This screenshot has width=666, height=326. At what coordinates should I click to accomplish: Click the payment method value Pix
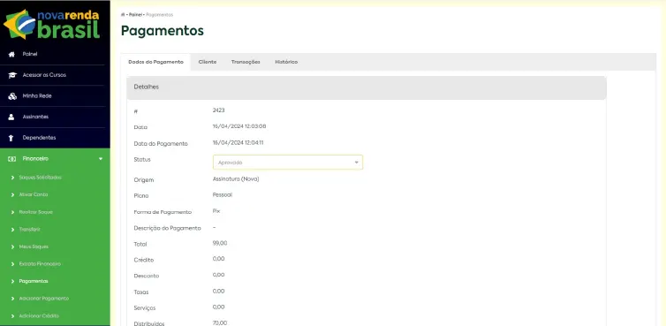(x=216, y=211)
